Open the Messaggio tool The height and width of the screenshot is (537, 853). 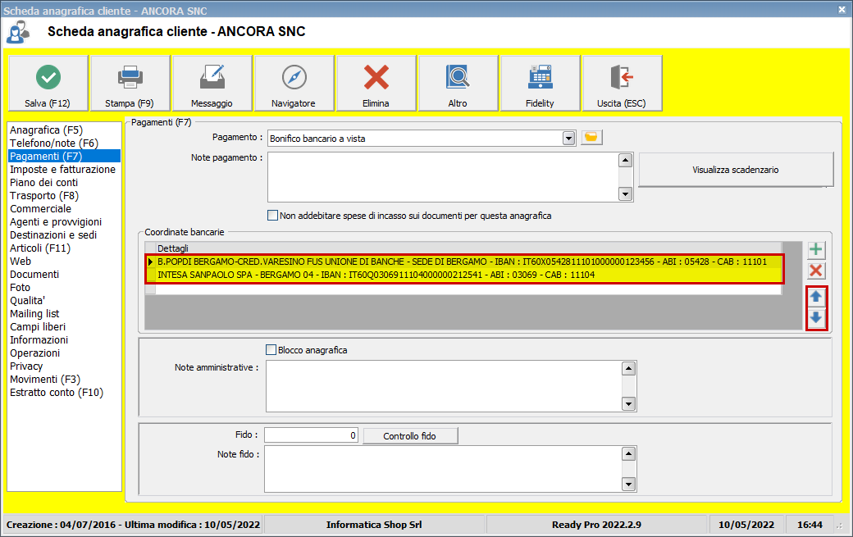point(212,83)
